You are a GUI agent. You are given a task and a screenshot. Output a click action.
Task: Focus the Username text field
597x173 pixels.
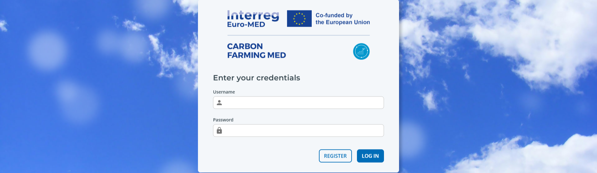pos(302,103)
